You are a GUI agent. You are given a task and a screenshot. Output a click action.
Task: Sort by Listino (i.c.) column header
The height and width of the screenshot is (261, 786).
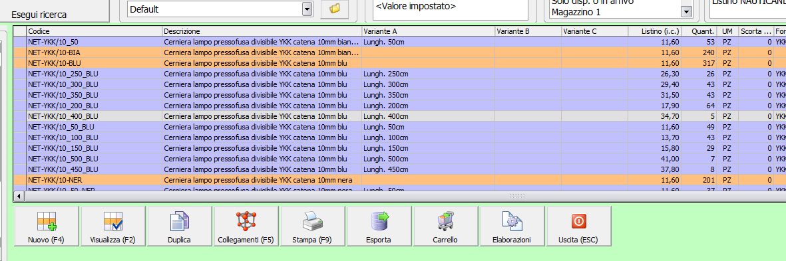(655, 31)
